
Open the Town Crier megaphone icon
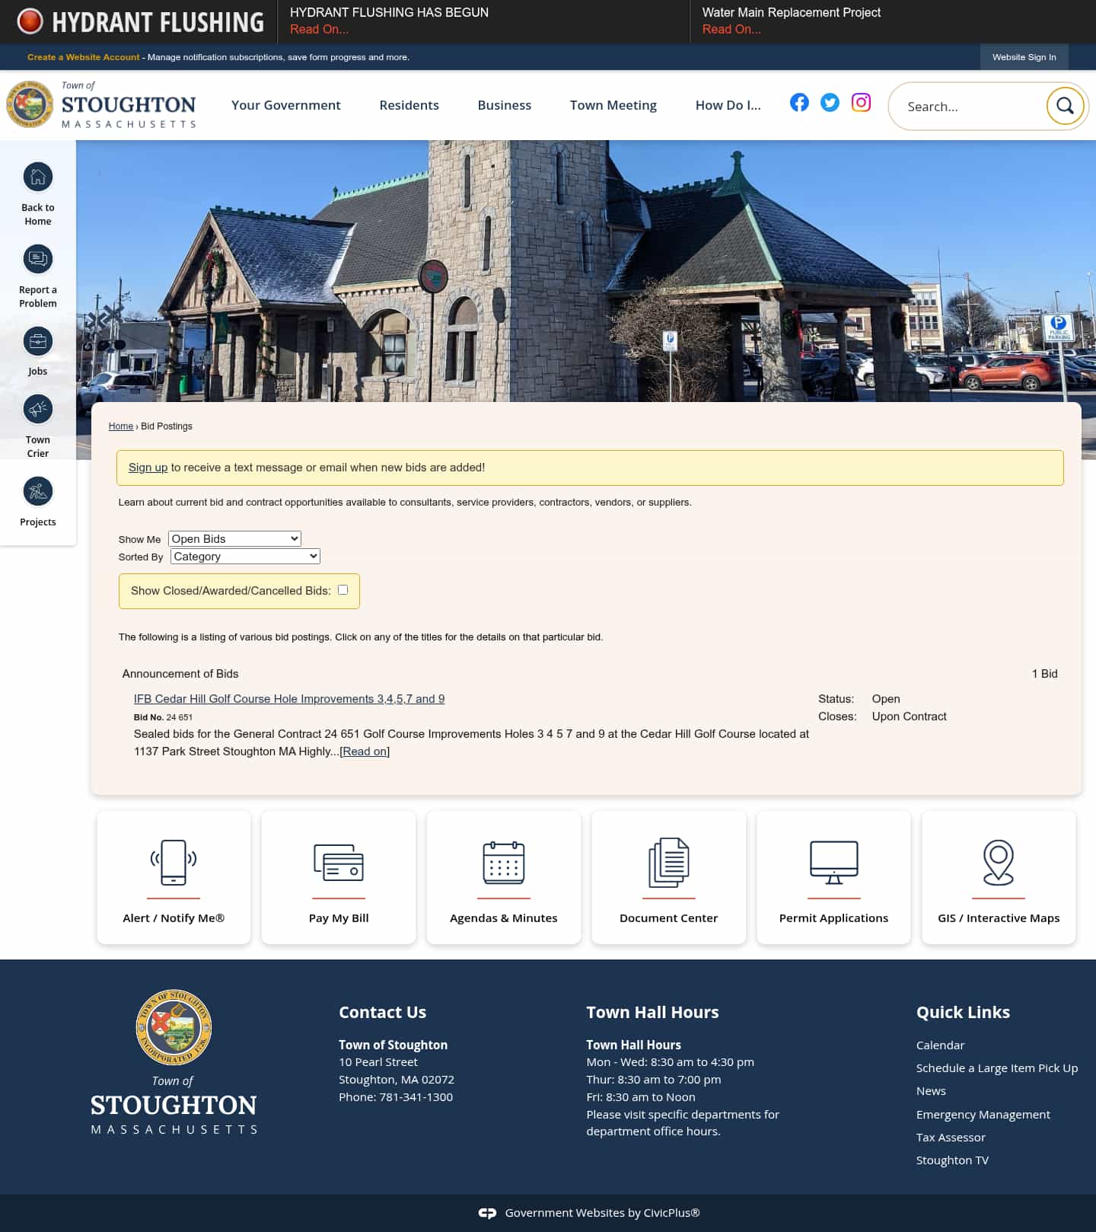point(38,410)
